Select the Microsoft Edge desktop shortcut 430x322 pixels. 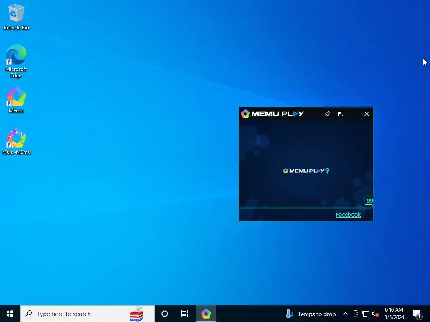coord(16,61)
